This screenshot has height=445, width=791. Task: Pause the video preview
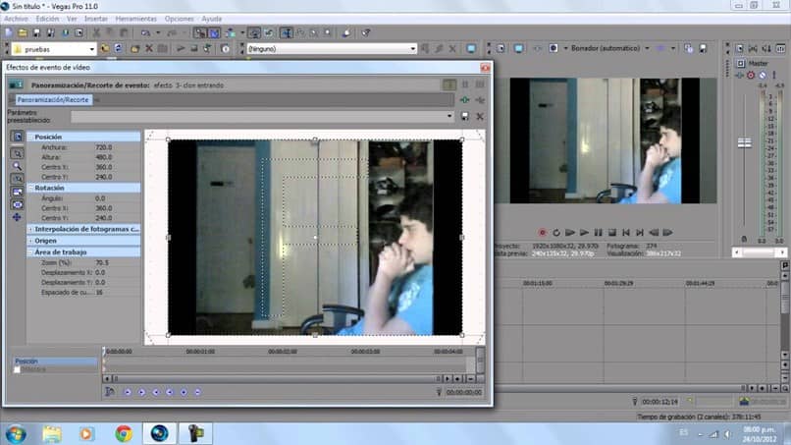click(599, 233)
